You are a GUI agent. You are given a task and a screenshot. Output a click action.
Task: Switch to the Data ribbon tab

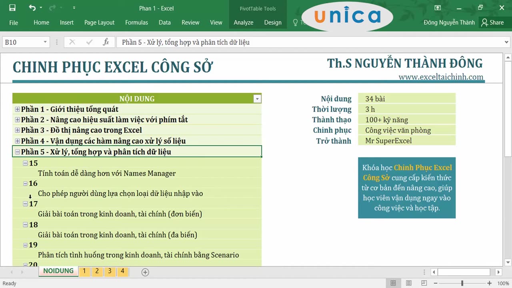164,22
